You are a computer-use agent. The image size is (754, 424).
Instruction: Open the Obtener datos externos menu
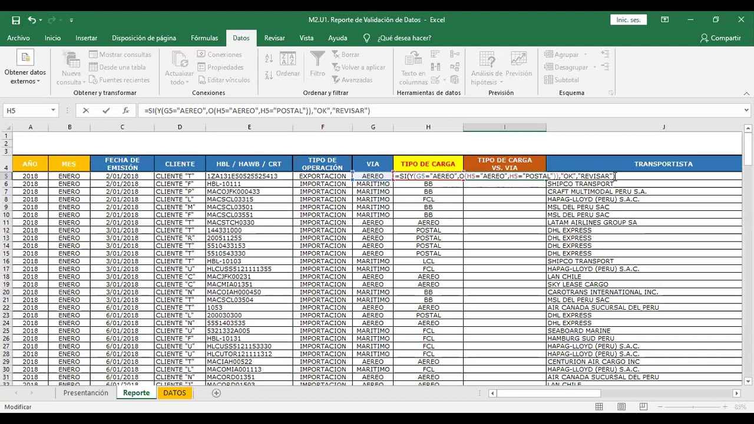click(x=25, y=68)
